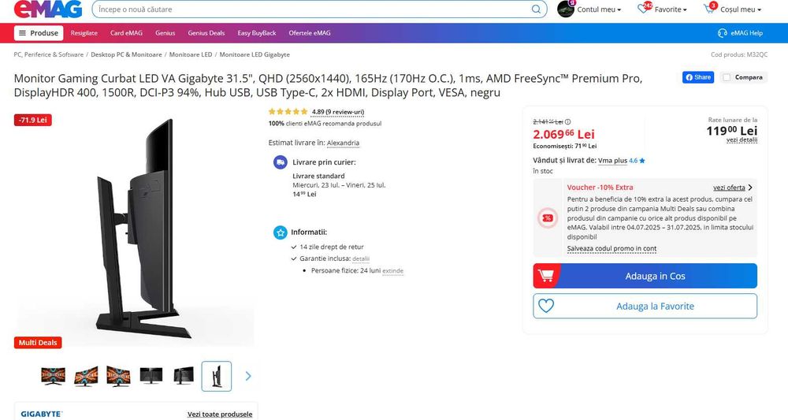Click the shopping cart icon in header
The image size is (788, 420).
(710, 9)
